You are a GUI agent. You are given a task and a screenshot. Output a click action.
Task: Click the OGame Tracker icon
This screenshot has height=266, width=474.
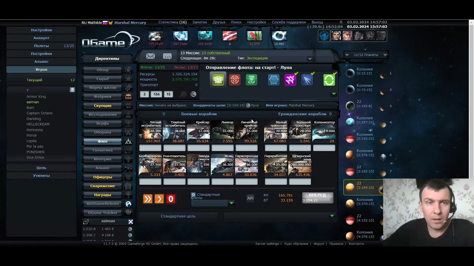click(x=128, y=212)
